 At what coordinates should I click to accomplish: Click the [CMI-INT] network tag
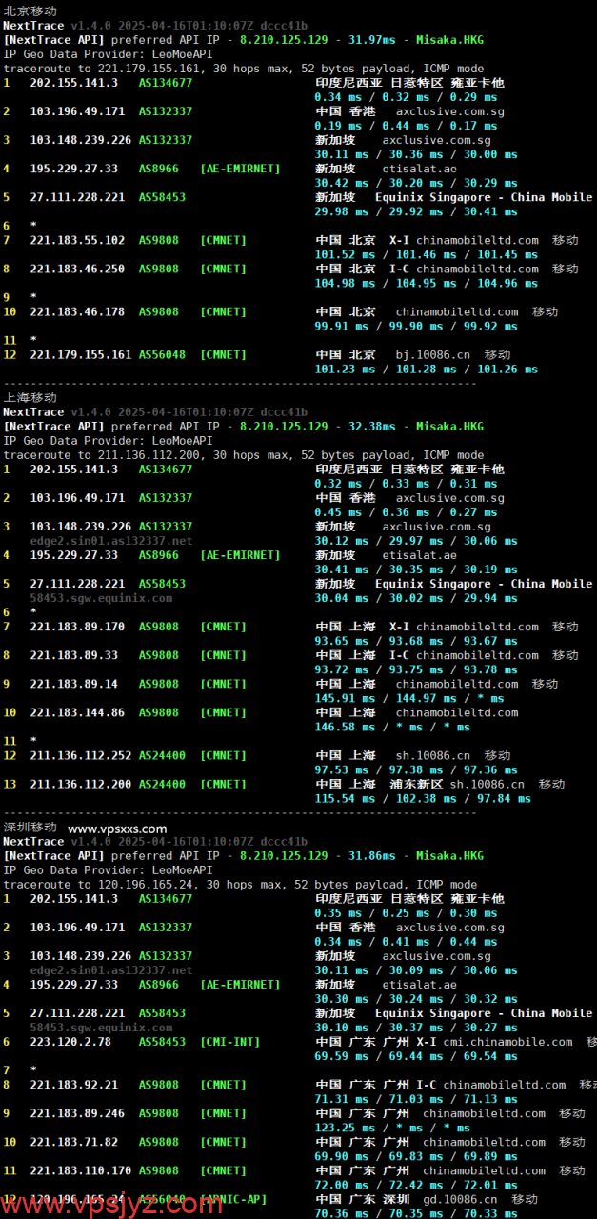pos(229,1042)
